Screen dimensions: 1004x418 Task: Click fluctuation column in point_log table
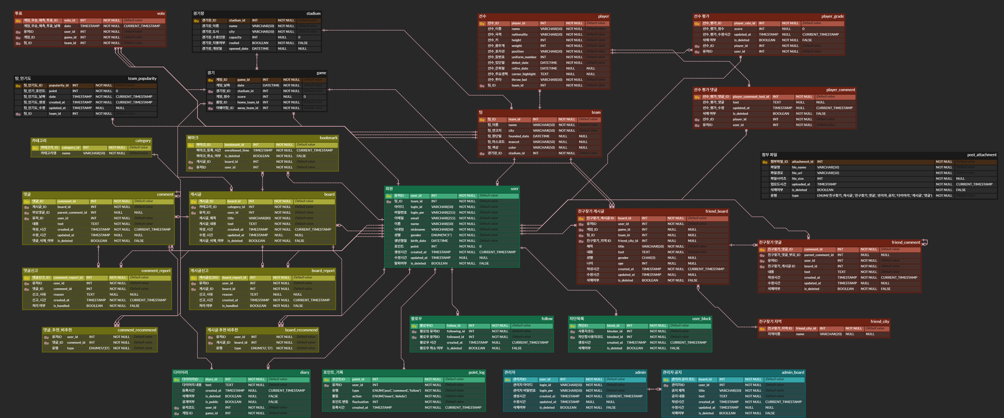[x=360, y=402]
